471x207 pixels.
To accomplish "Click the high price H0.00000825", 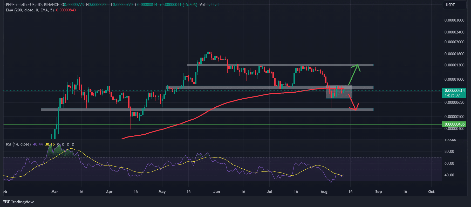I will tap(97, 5).
